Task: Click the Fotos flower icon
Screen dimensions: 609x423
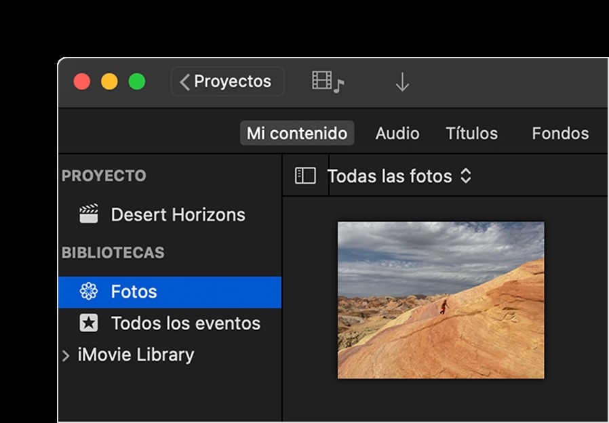Action: [x=89, y=291]
